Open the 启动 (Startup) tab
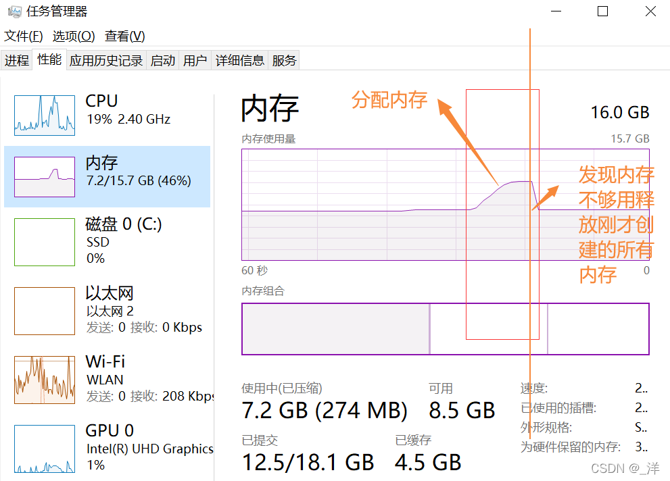Screen dimensions: 670x481 pyautogui.click(x=162, y=59)
